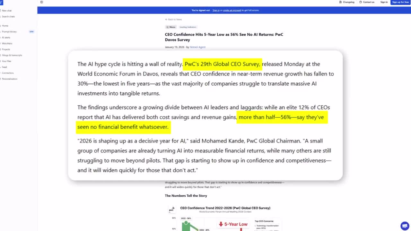
Task: Open Search chats in sidebar
Action: [8, 17]
